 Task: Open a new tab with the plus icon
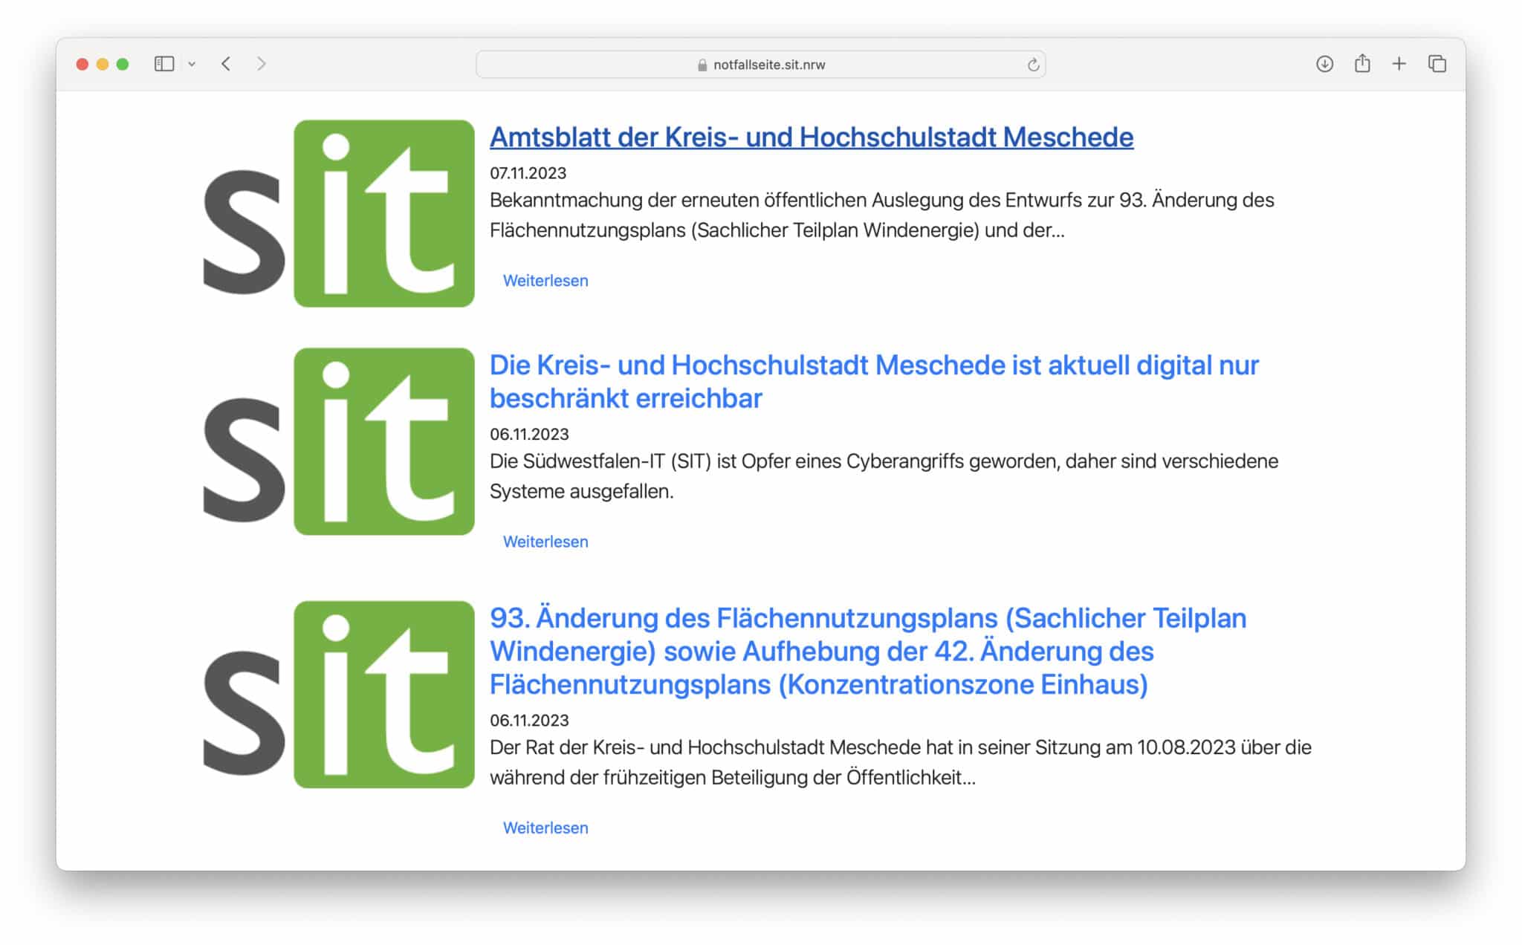[1399, 64]
